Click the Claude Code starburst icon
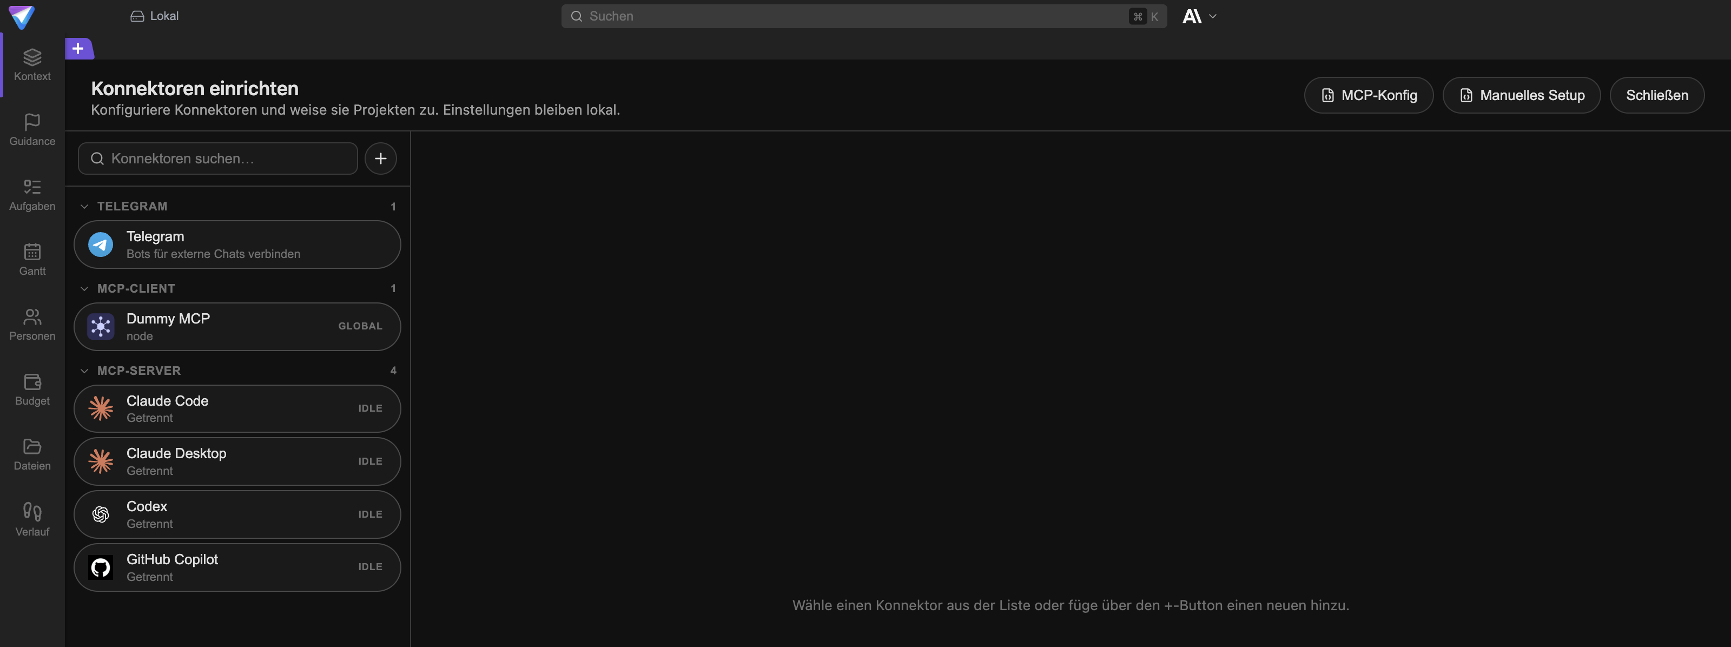1731x647 pixels. [x=101, y=408]
